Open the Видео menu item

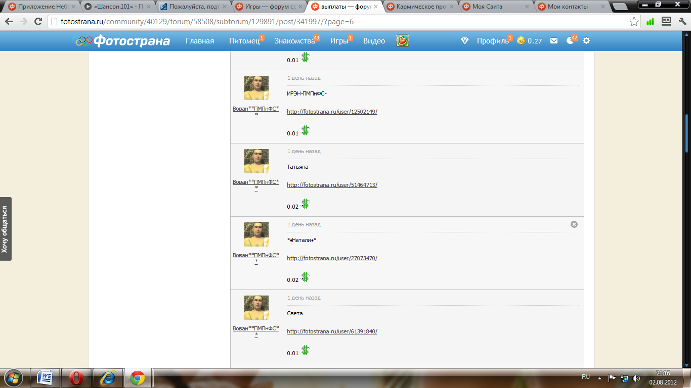click(x=374, y=41)
